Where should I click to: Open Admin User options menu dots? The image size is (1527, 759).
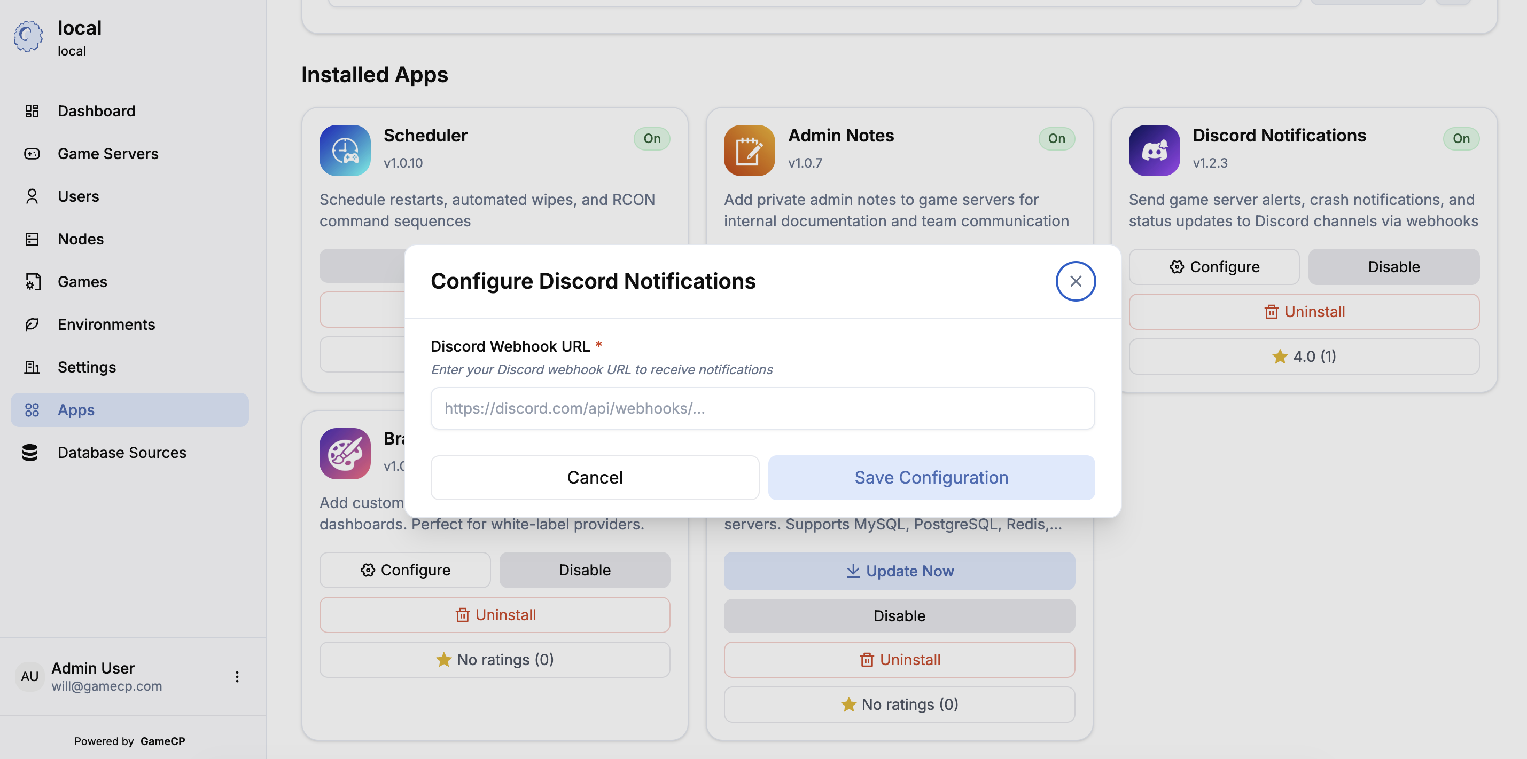(x=237, y=676)
